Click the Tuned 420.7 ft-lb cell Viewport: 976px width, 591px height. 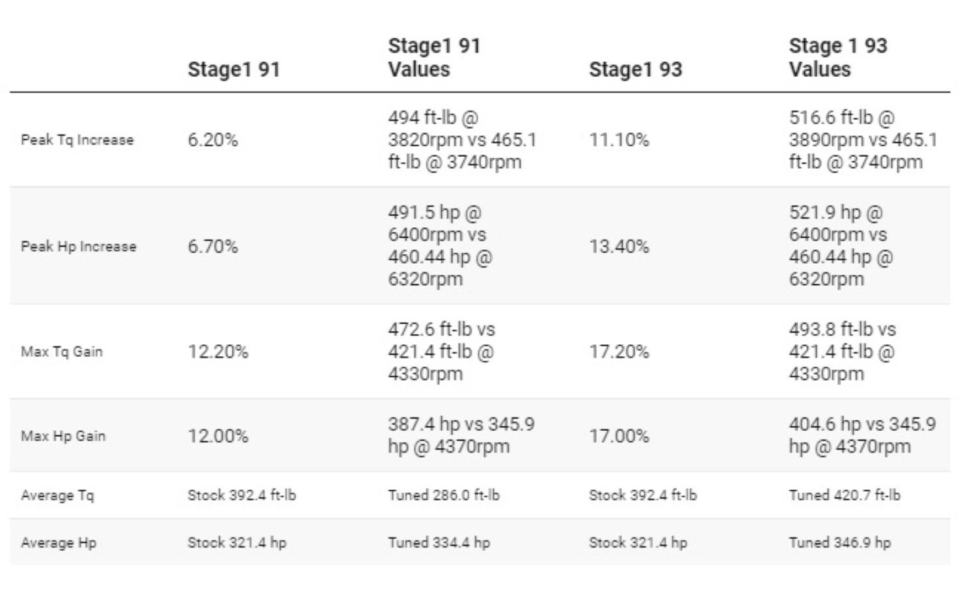click(844, 495)
